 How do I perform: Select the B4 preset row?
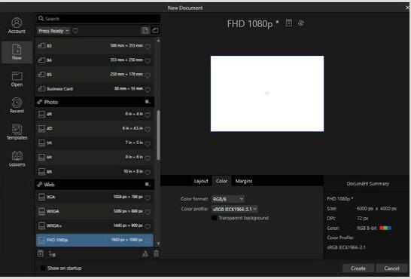click(x=95, y=60)
